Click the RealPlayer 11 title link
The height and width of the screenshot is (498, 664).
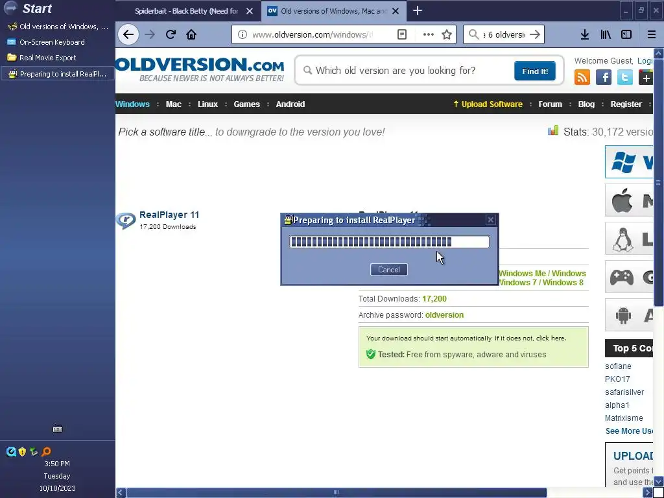pyautogui.click(x=169, y=215)
